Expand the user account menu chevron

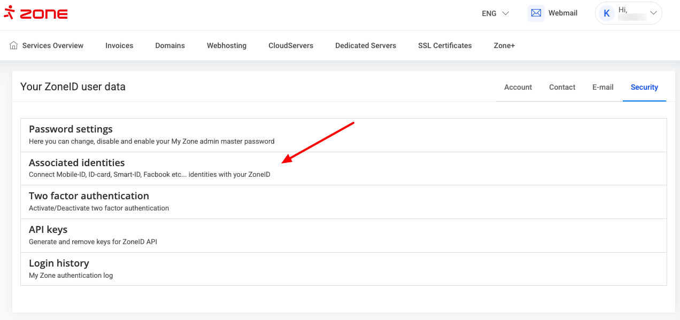pos(653,13)
